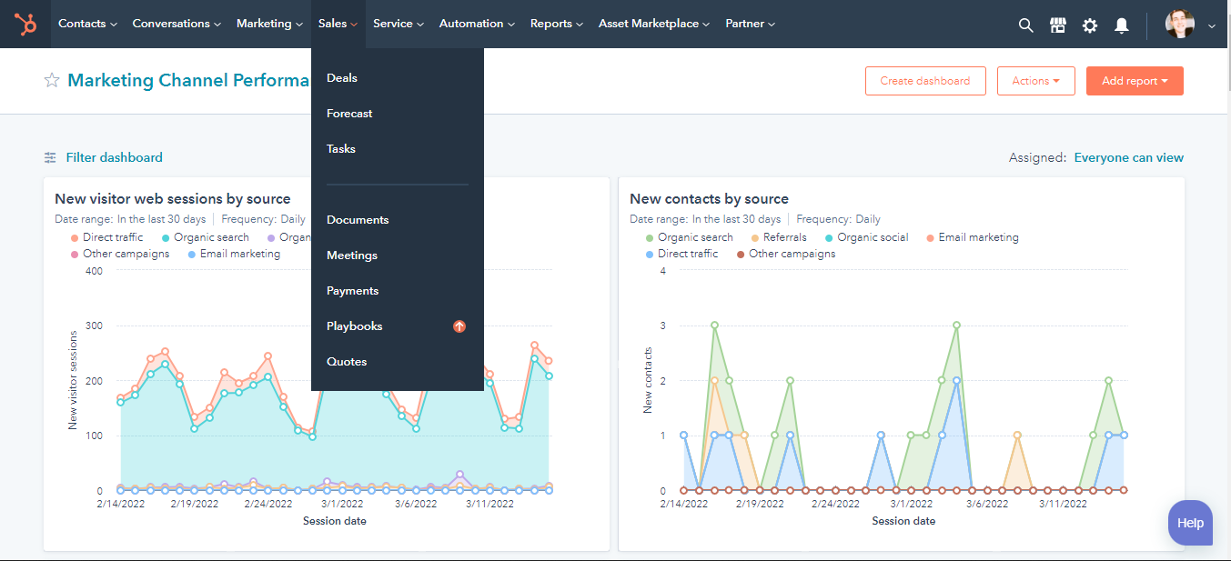Open the notifications bell
Screen dimensions: 1231x561
1121,25
